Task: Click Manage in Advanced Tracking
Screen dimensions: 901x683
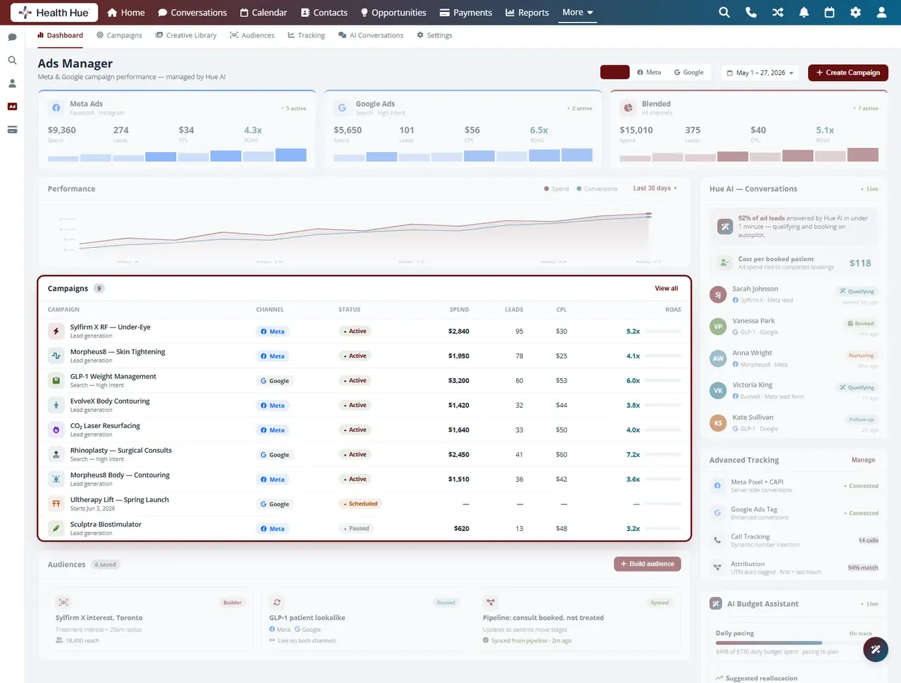Action: [863, 460]
